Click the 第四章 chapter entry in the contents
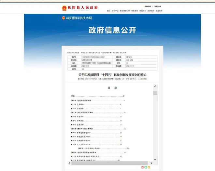Image resolution: width=215 pixels, height=171 pixels. (98, 152)
